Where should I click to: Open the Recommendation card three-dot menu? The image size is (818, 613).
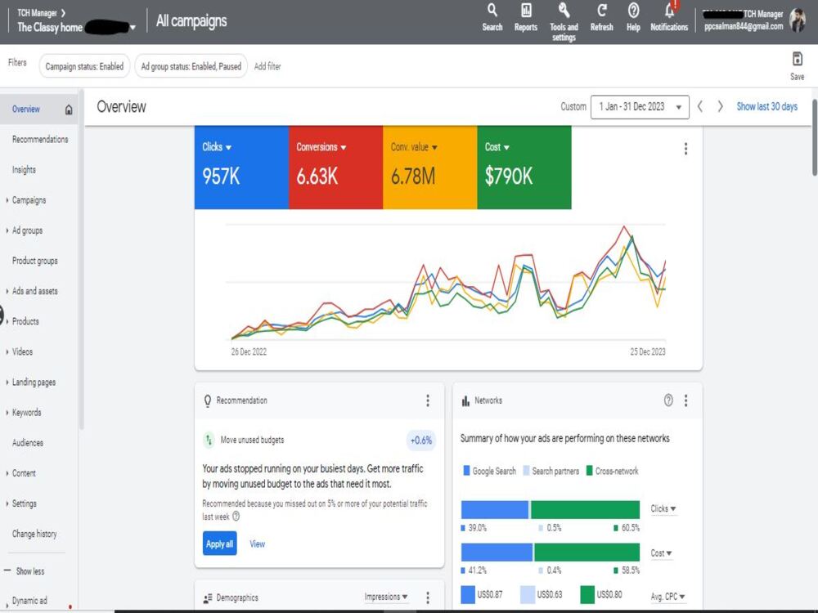pos(428,400)
